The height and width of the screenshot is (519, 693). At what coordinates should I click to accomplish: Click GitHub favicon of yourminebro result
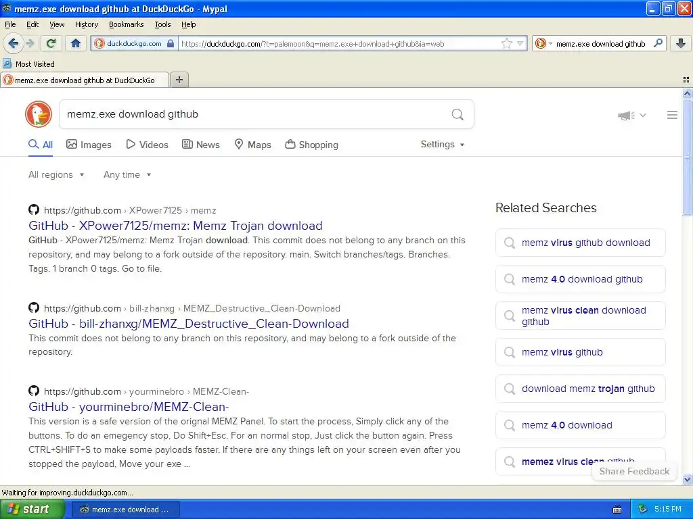(x=34, y=391)
